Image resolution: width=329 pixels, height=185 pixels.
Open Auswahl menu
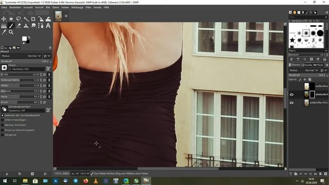(28, 7)
